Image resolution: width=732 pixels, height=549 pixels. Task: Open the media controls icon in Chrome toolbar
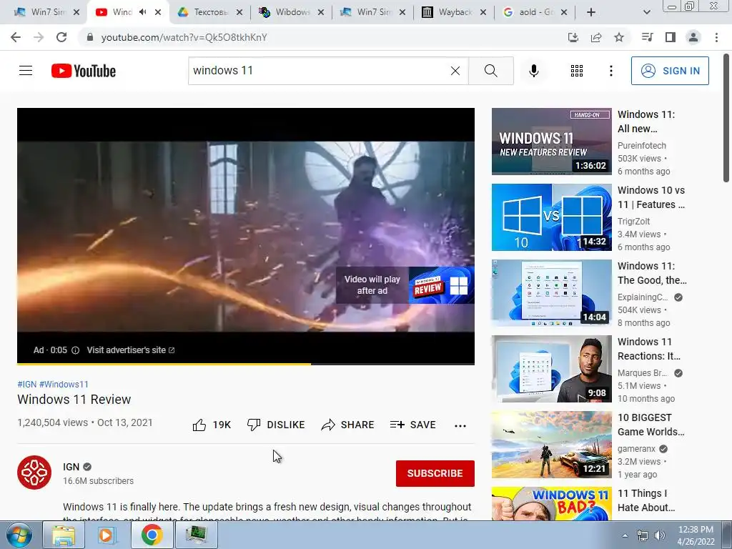click(647, 37)
